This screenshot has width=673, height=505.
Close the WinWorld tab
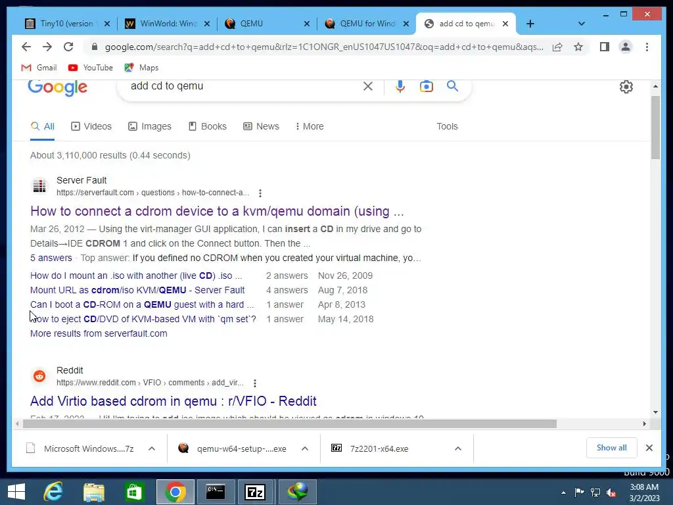[x=207, y=24]
